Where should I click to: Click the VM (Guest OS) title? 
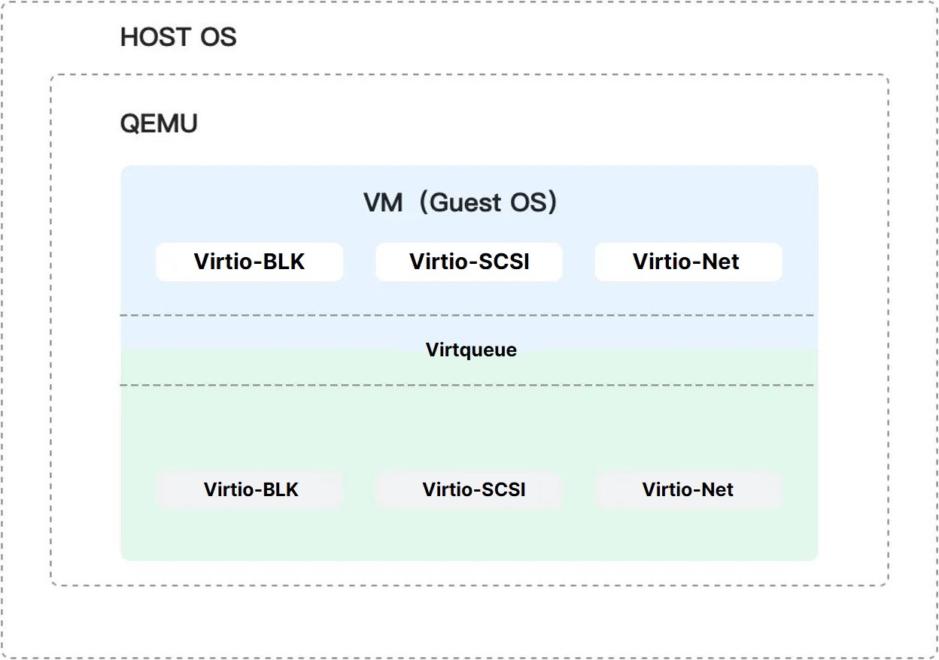pos(460,202)
